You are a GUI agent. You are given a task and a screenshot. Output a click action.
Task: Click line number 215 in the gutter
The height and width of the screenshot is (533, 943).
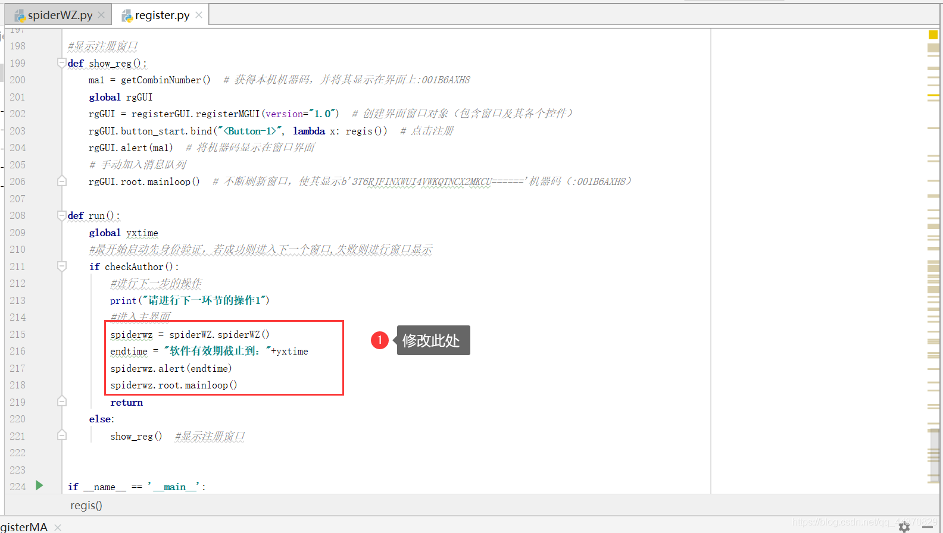pyautogui.click(x=18, y=334)
